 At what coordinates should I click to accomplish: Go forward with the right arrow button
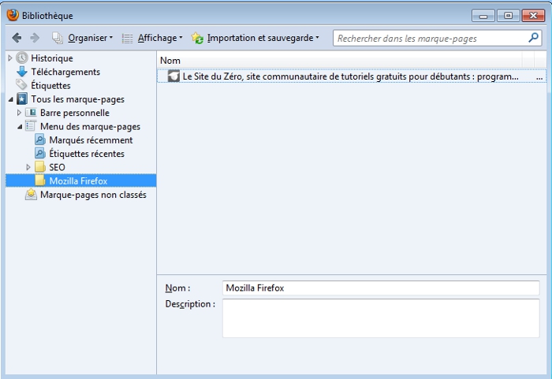click(x=35, y=38)
